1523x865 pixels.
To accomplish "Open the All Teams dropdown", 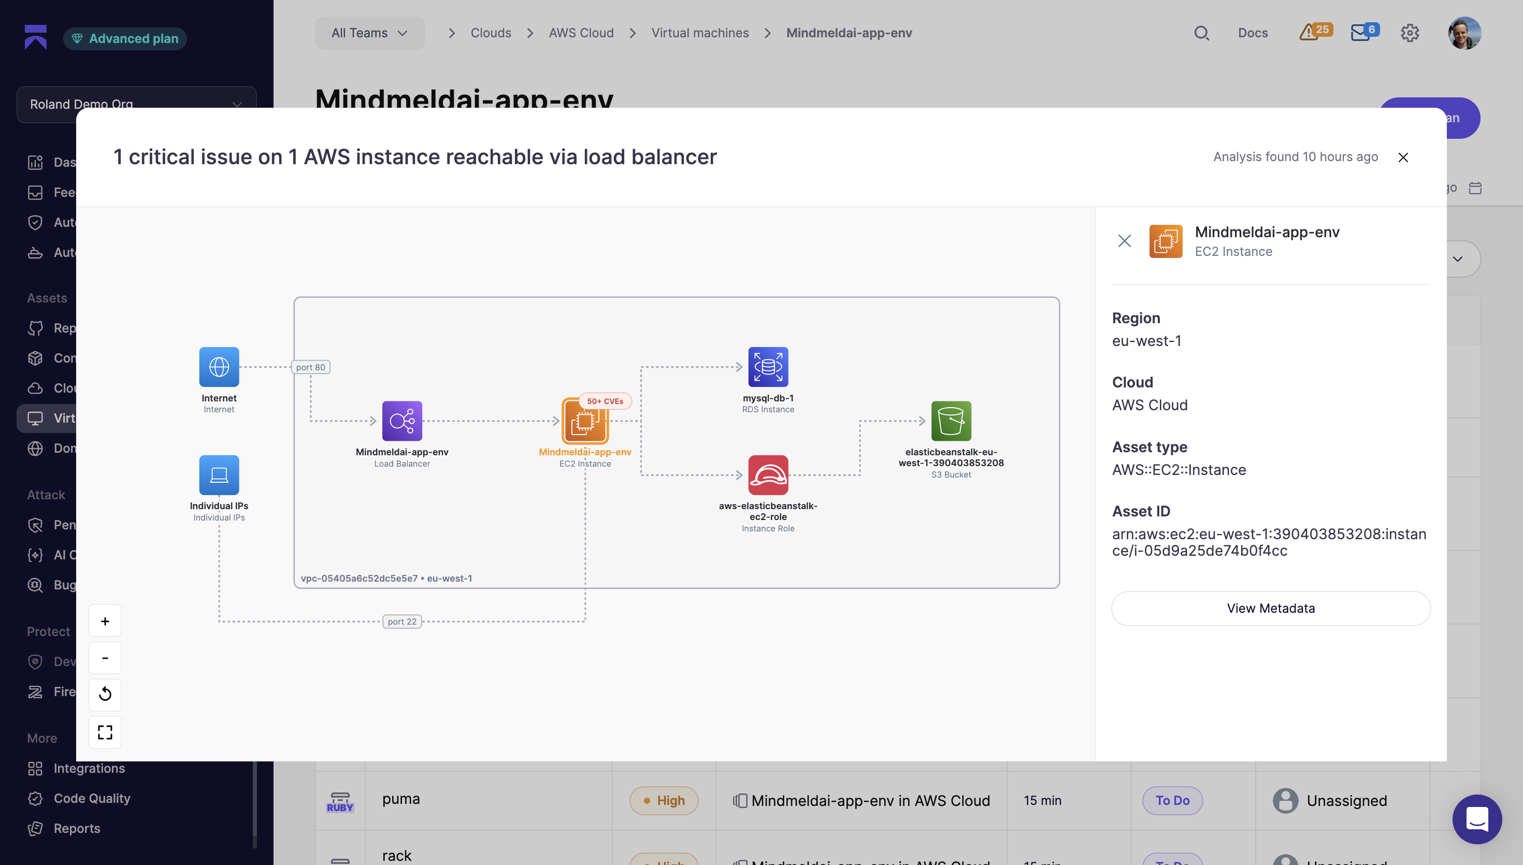I will 369,33.
